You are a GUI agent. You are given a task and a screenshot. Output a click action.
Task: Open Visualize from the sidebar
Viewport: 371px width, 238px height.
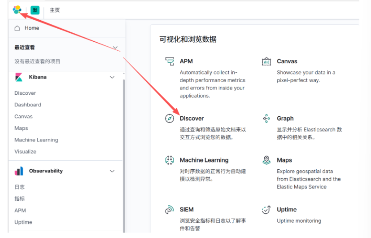point(25,151)
